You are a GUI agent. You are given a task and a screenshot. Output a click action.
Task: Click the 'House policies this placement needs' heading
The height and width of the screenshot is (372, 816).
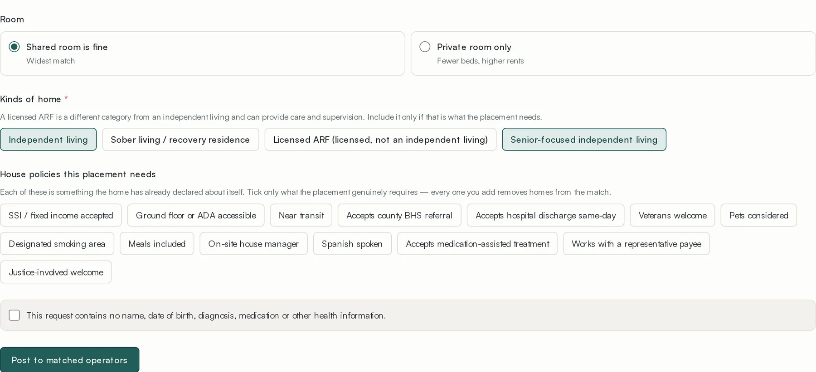[x=78, y=174]
